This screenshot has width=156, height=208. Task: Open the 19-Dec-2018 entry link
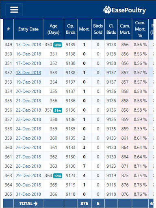(x=28, y=82)
